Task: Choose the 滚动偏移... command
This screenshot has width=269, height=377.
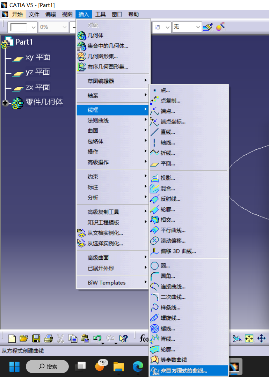Action: coord(189,241)
